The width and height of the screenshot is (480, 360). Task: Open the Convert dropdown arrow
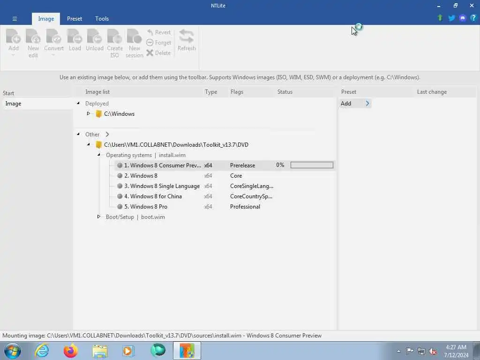pyautogui.click(x=53, y=55)
